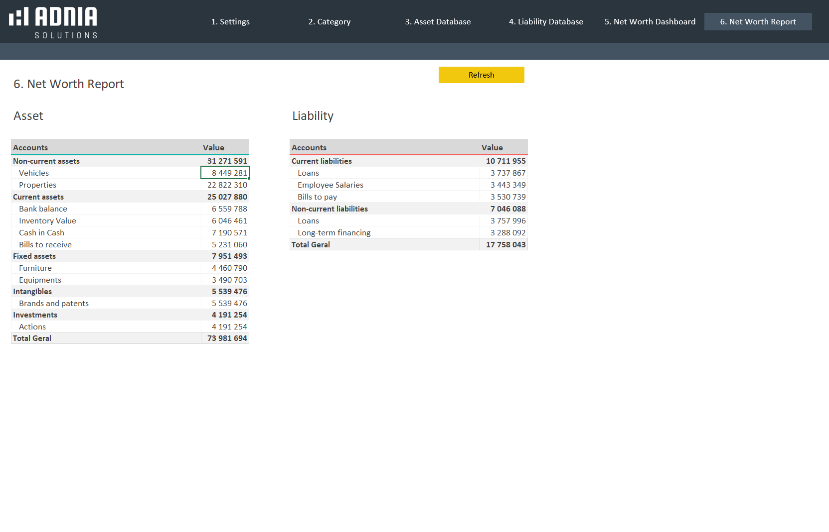Click the Adnia Solutions logo
829x532 pixels.
pos(53,22)
